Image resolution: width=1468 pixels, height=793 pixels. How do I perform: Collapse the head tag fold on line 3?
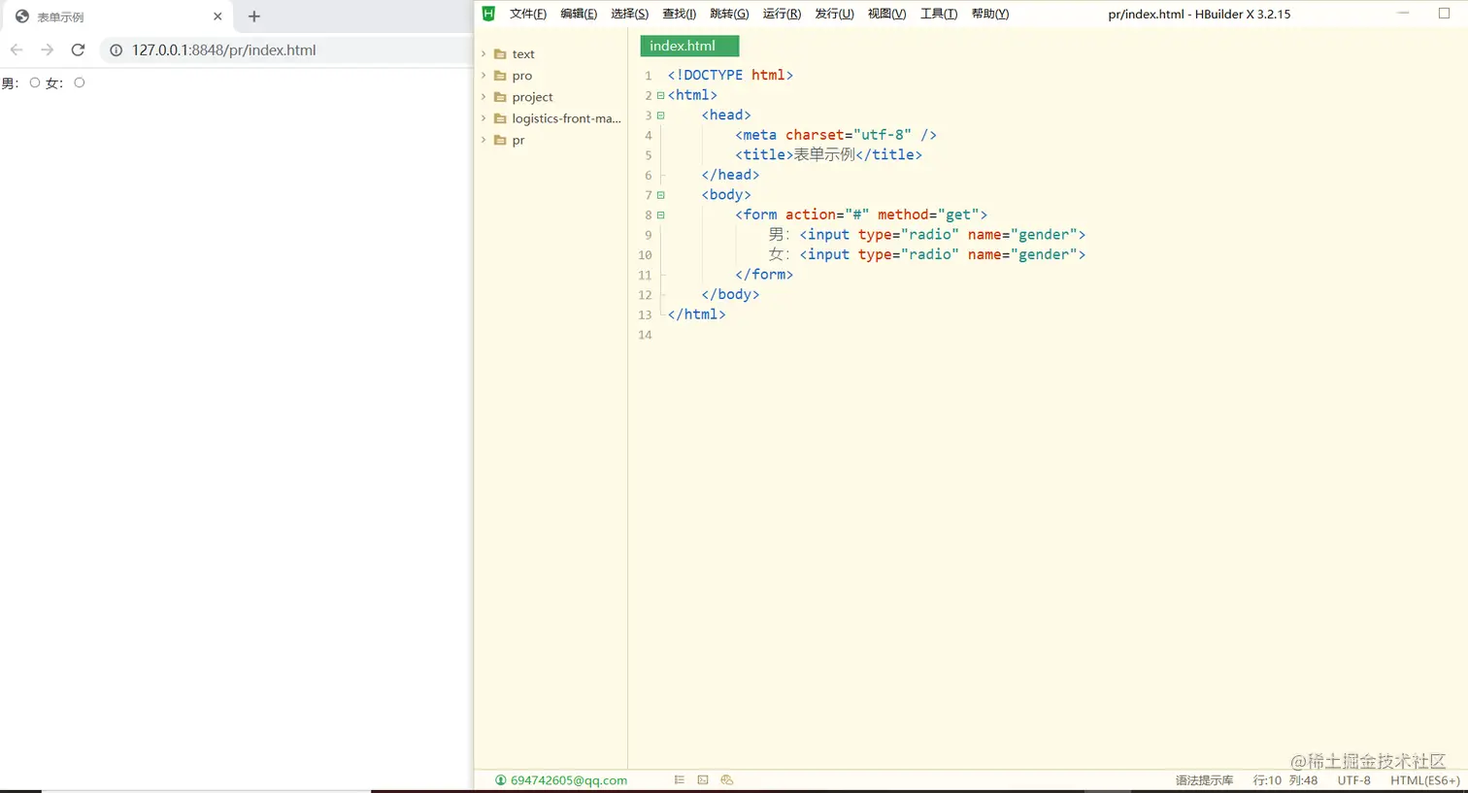pos(661,116)
